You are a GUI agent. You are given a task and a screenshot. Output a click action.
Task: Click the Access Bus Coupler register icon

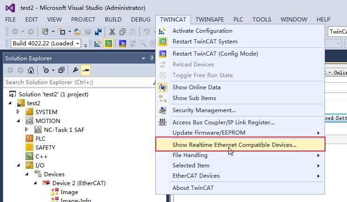pos(163,122)
